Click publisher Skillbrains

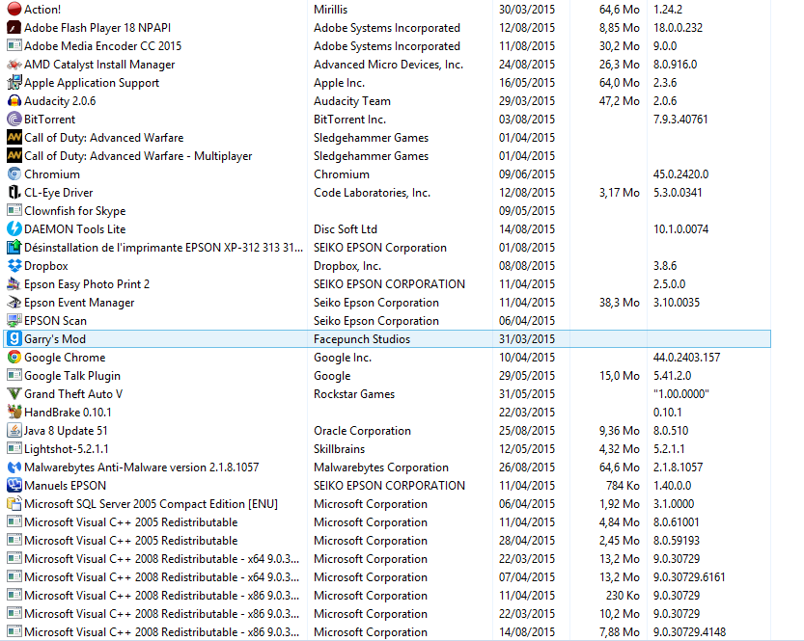click(x=340, y=449)
